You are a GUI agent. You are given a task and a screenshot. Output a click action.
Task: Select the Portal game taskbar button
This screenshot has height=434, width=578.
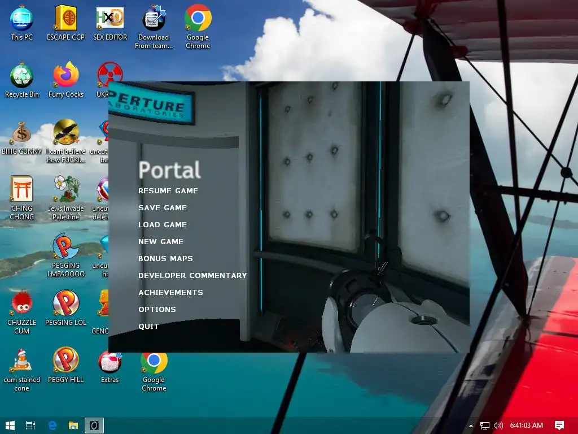click(x=94, y=426)
